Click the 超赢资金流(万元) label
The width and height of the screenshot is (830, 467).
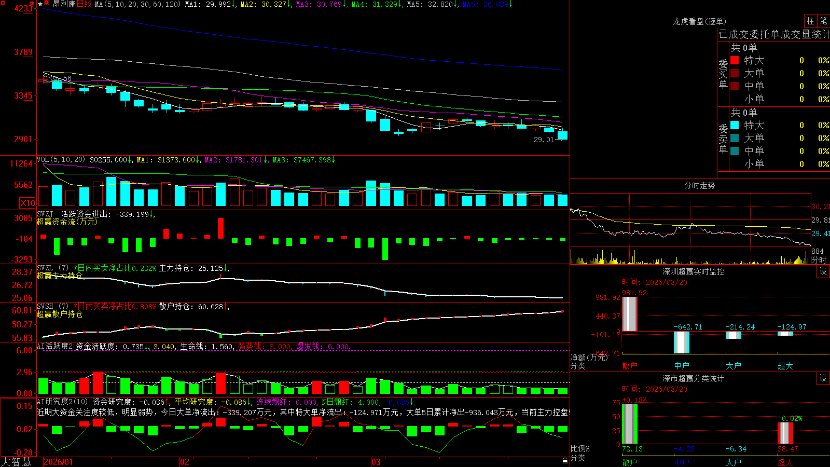click(x=67, y=222)
